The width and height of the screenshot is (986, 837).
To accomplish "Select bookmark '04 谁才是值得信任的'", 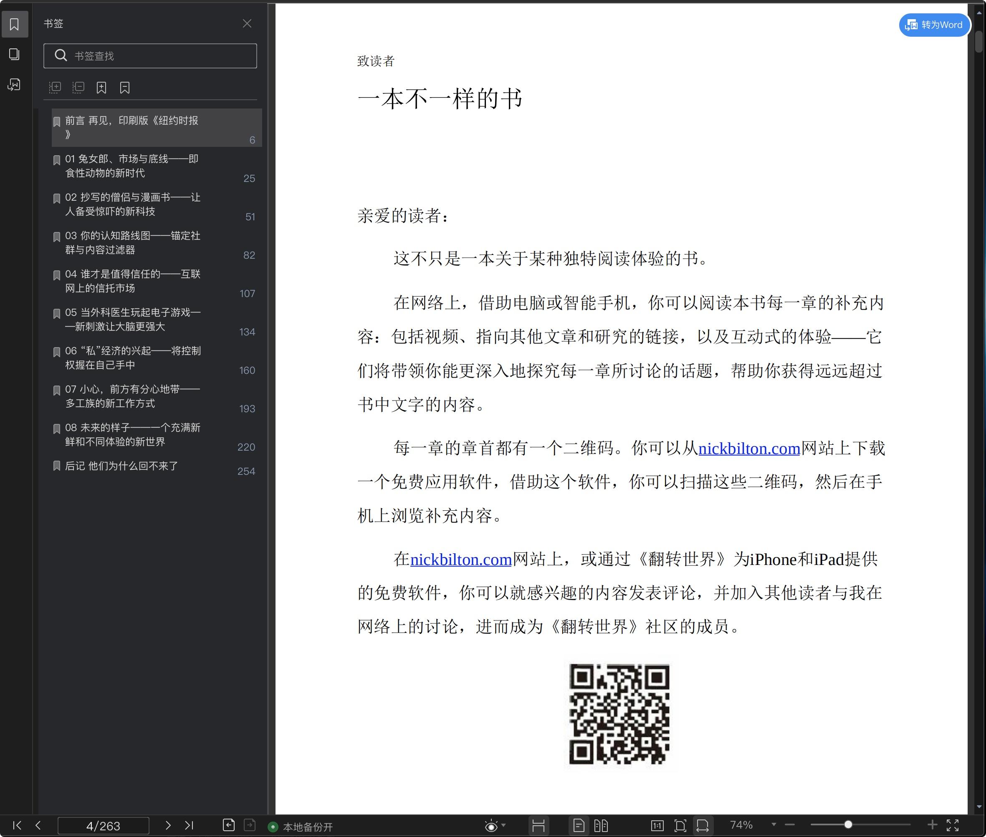I will tap(157, 281).
